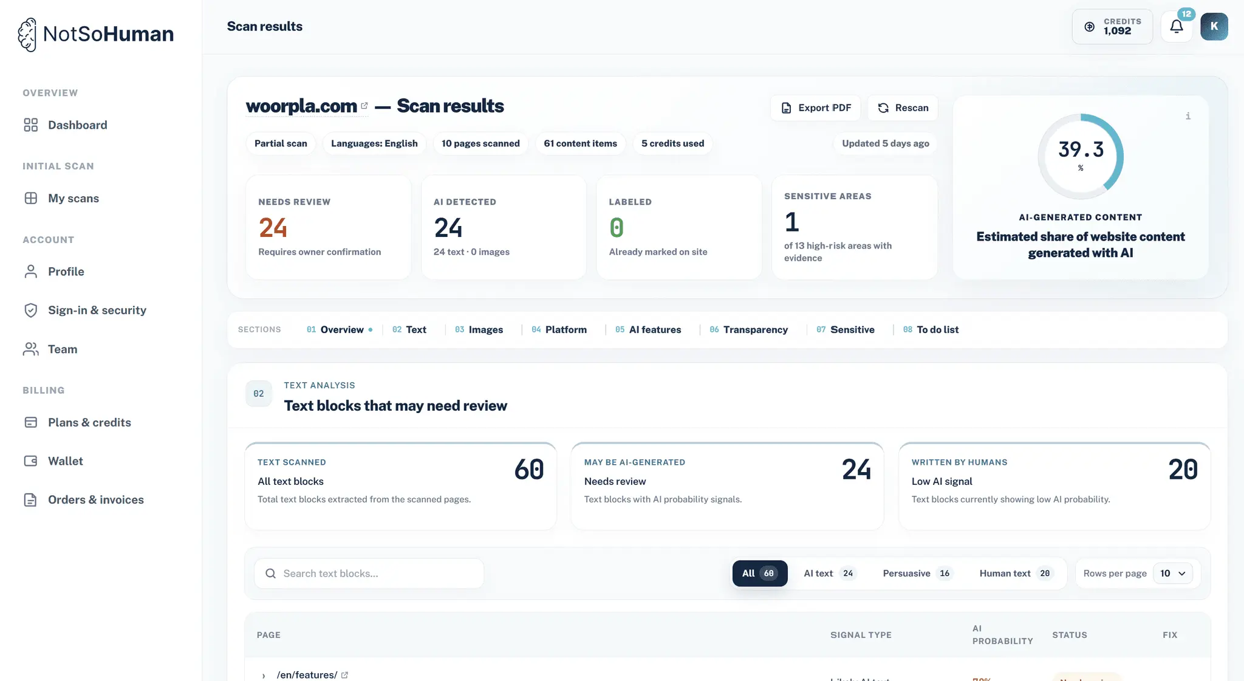
Task: Click the Profile person icon
Action: click(30, 272)
